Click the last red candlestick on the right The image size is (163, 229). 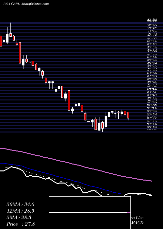[128, 115]
